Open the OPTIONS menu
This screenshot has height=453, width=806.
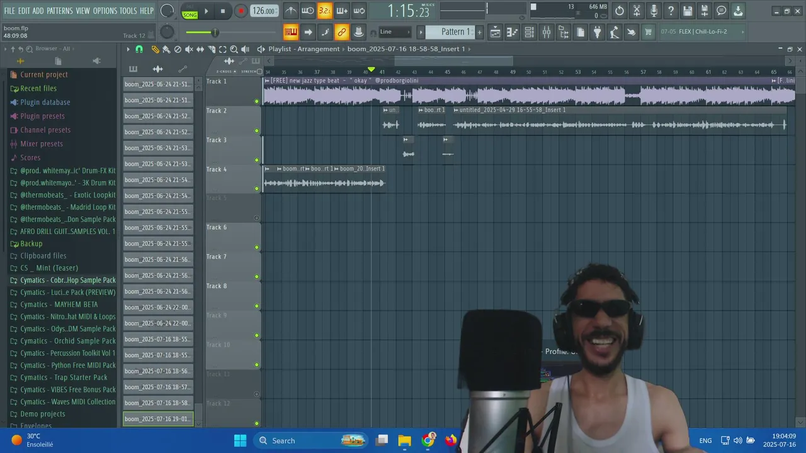point(105,11)
